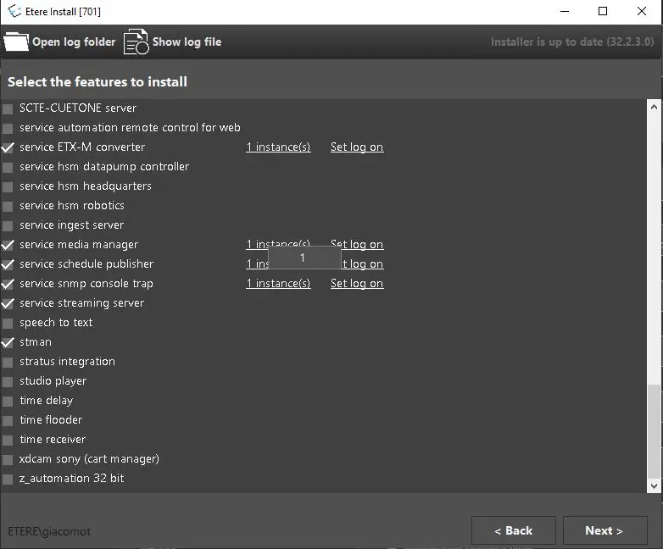663x549 pixels.
Task: Open instance count for service snmp console trap
Action: click(x=278, y=284)
